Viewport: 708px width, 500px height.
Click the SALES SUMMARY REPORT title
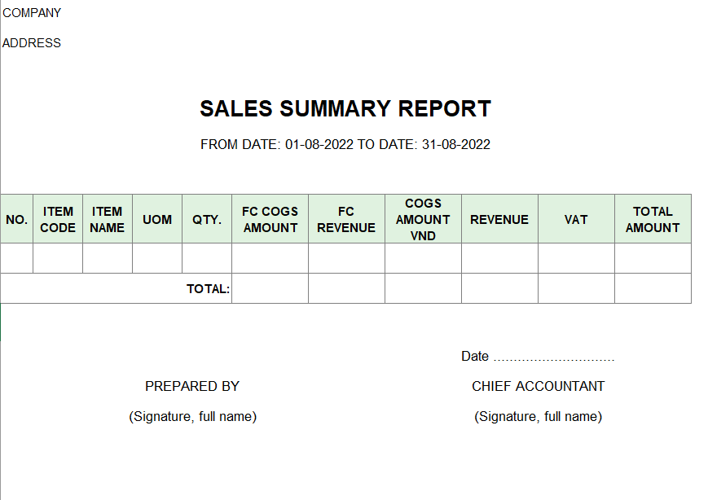(345, 109)
